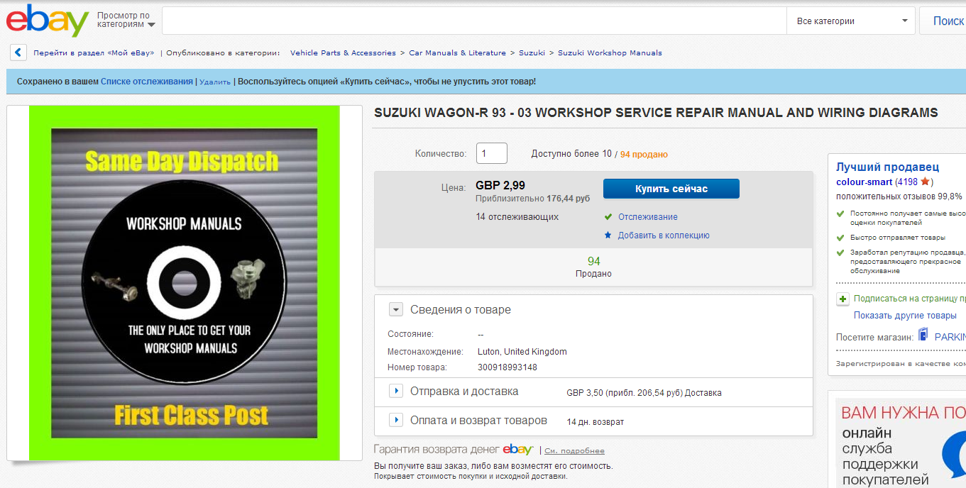Click the eBay money back guarantee logo

pyautogui.click(x=517, y=450)
